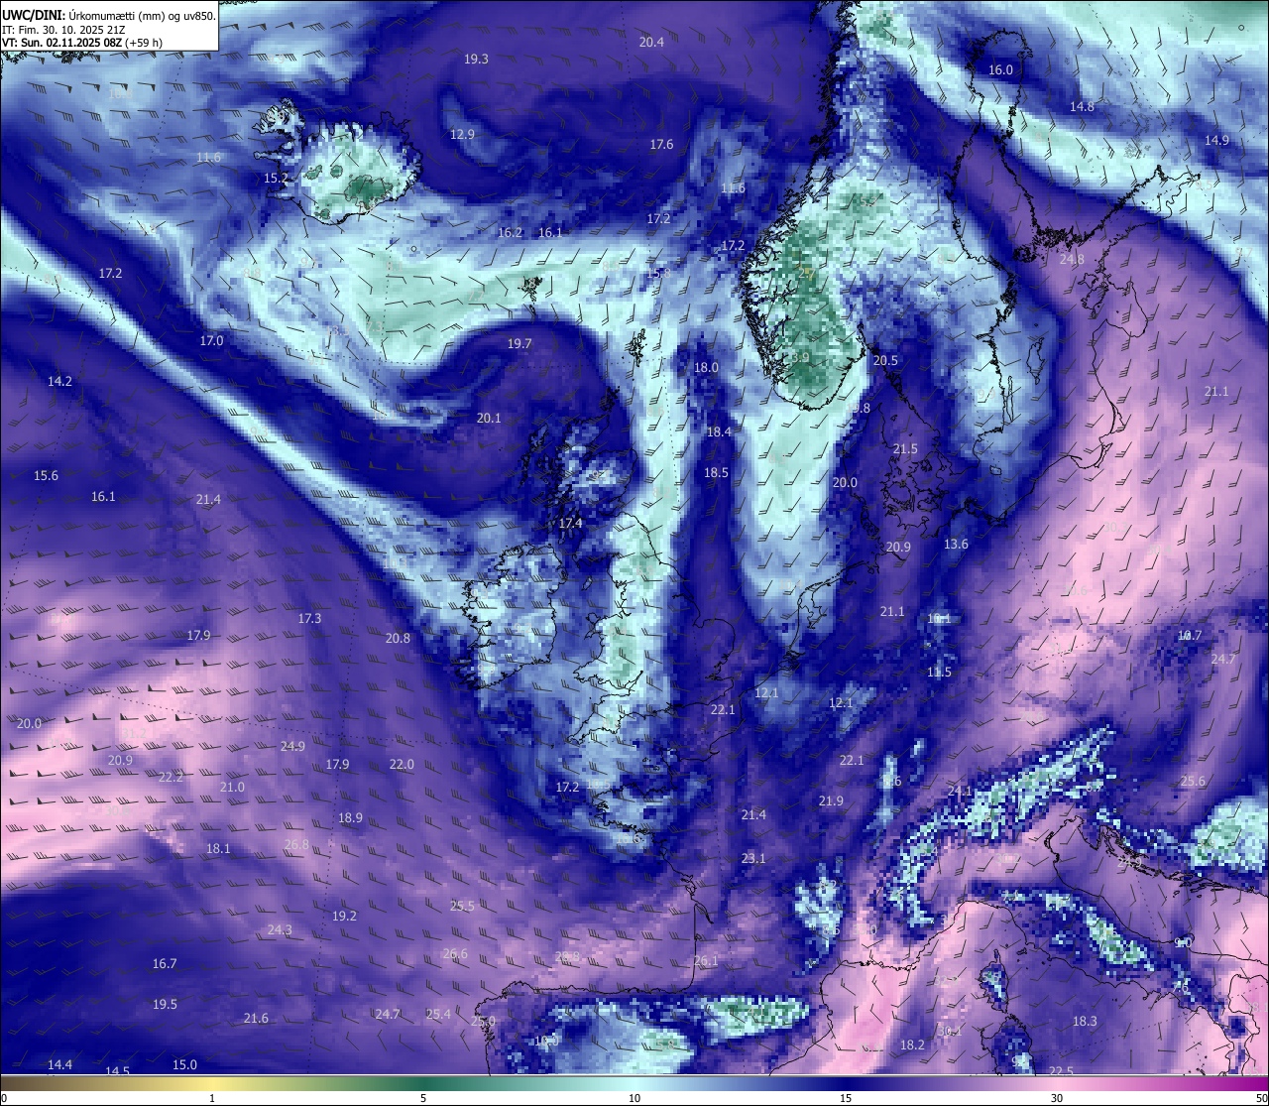This screenshot has height=1106, width=1269.
Task: Click the IT: Fim. 30. 10. 2025 21Z line
Action: tap(63, 30)
